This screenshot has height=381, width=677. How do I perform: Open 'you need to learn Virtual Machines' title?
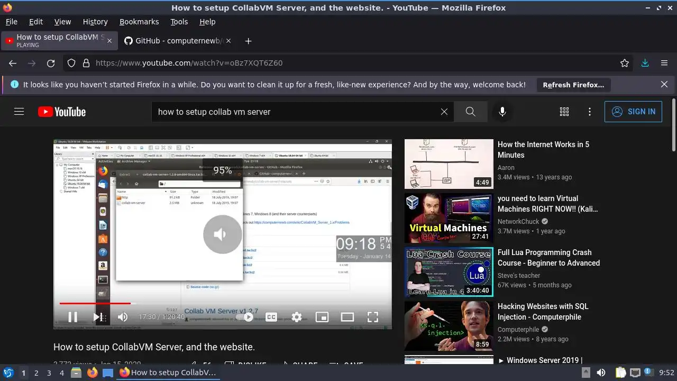click(x=548, y=204)
